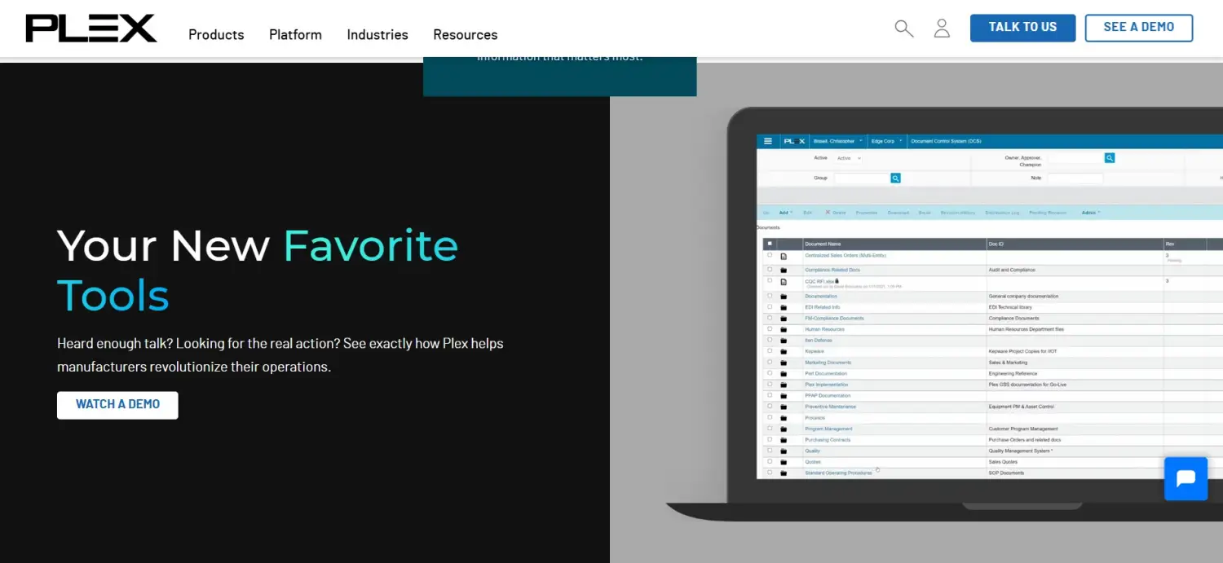
Task: Click the Owner, Approver, Champion input field
Action: pos(1076,158)
